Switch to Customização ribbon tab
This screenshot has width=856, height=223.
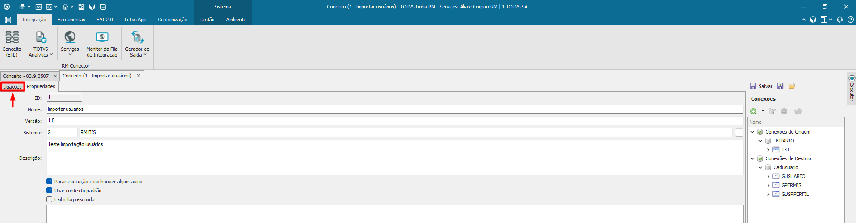tap(172, 20)
